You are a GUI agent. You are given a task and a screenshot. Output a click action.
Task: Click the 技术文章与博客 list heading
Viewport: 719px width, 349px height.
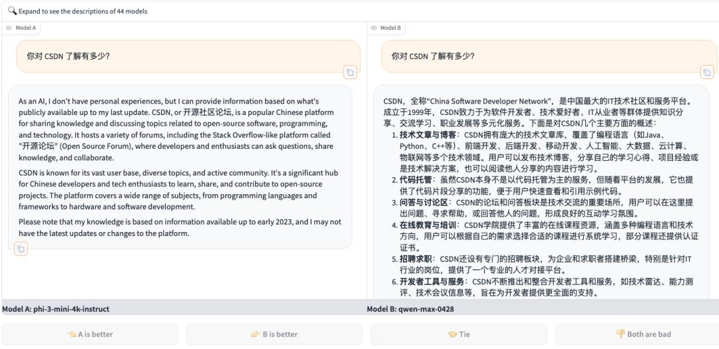pyautogui.click(x=427, y=135)
